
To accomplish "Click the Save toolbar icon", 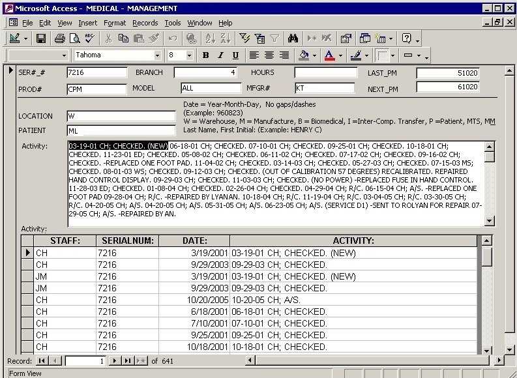I will pyautogui.click(x=40, y=38).
